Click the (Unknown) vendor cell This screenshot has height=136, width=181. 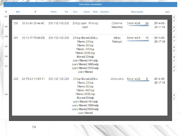coord(117,79)
